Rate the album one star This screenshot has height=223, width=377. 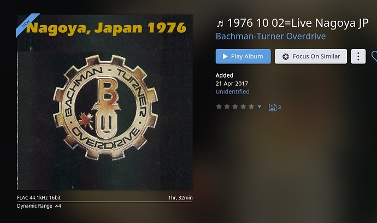point(219,107)
